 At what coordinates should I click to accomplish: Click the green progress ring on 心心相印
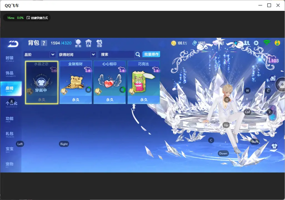(x=122, y=90)
